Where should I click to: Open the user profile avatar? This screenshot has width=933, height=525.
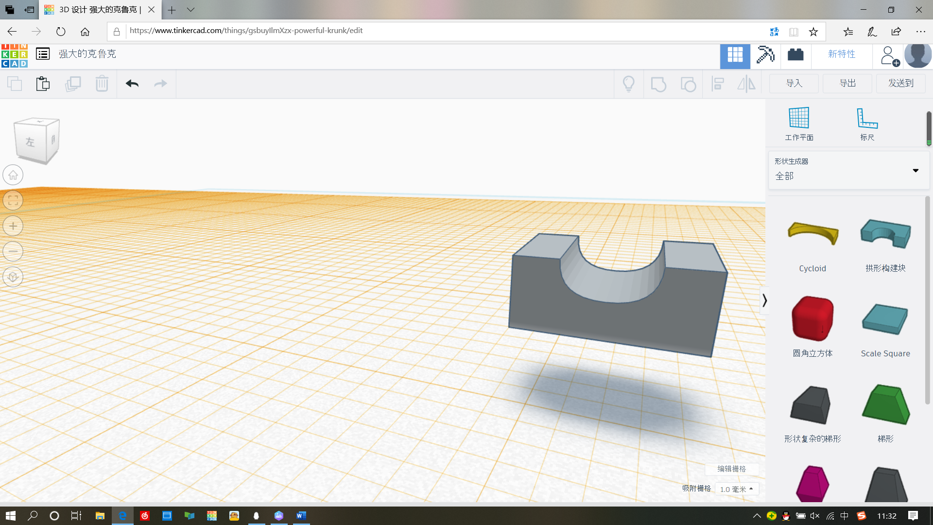(x=918, y=55)
